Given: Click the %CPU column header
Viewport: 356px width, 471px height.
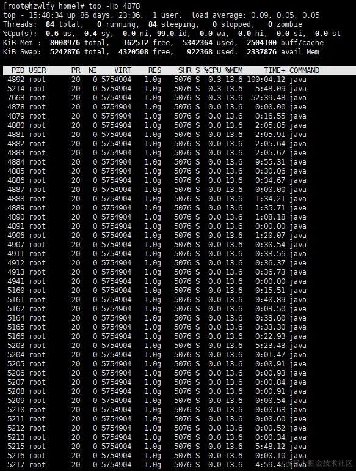Looking at the screenshot, I should (x=213, y=70).
